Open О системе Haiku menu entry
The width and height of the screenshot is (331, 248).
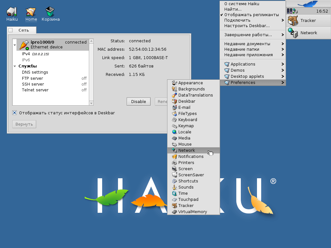point(253,4)
